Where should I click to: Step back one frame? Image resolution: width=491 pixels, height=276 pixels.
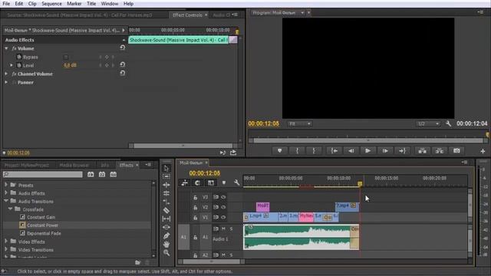[x=351, y=151]
